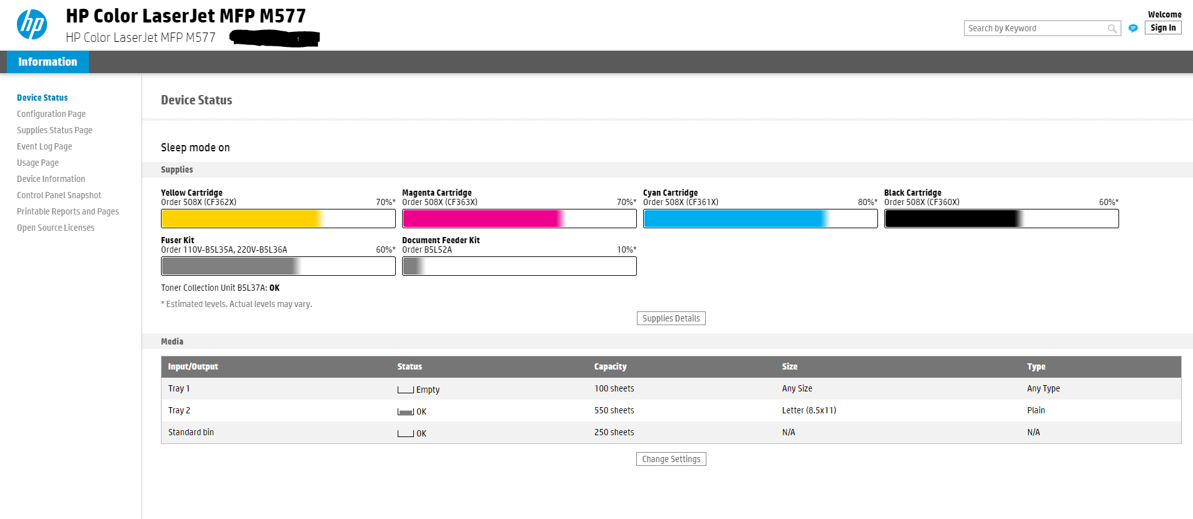Open Printable Reports and Pages
This screenshot has height=519, width=1193.
pos(68,211)
